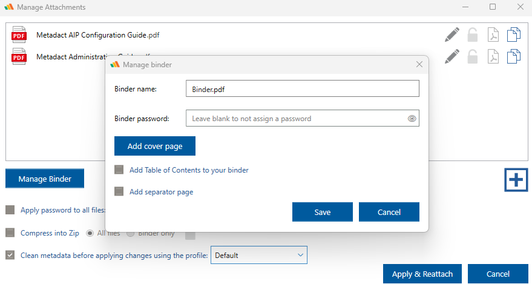Save the binder settings
This screenshot has width=532, height=284.
[323, 212]
